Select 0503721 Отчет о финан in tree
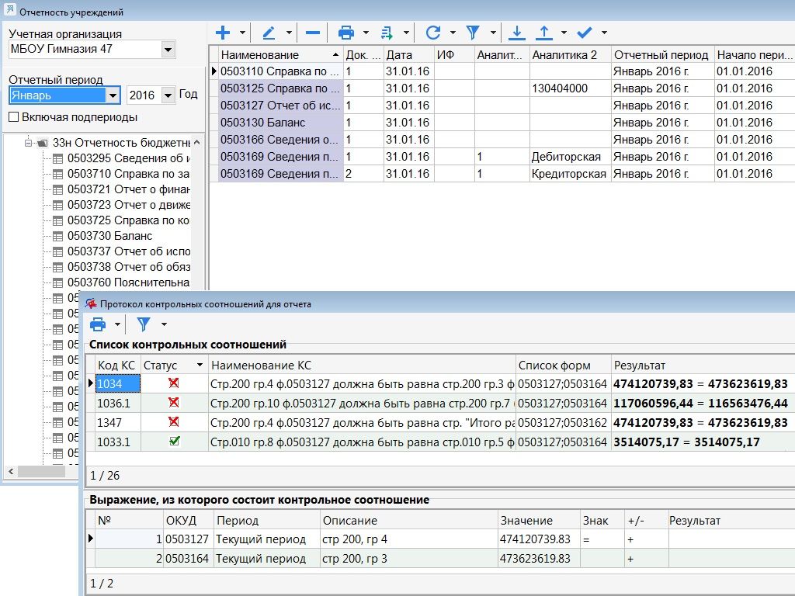 click(129, 189)
